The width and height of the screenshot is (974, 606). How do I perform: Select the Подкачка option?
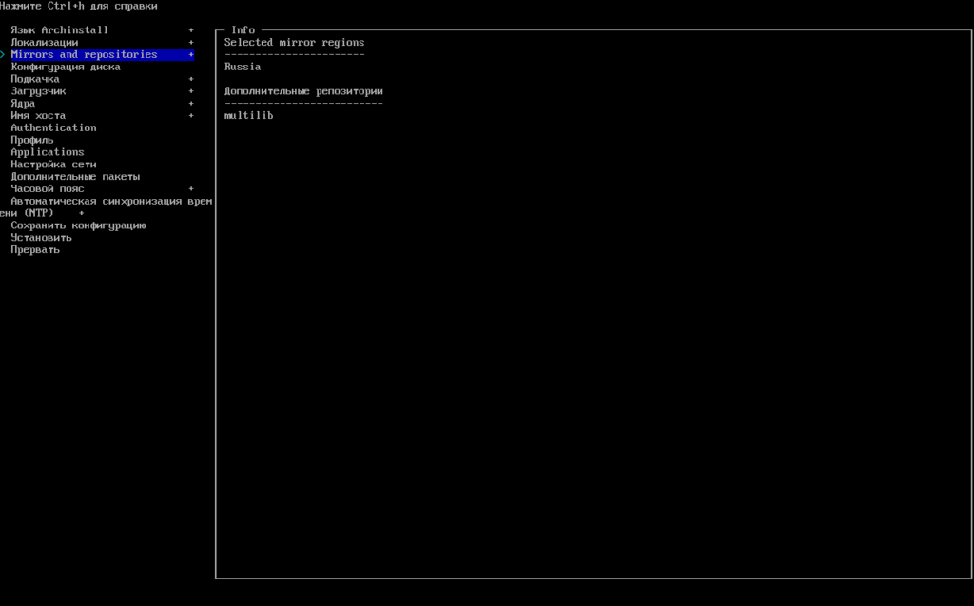point(34,80)
